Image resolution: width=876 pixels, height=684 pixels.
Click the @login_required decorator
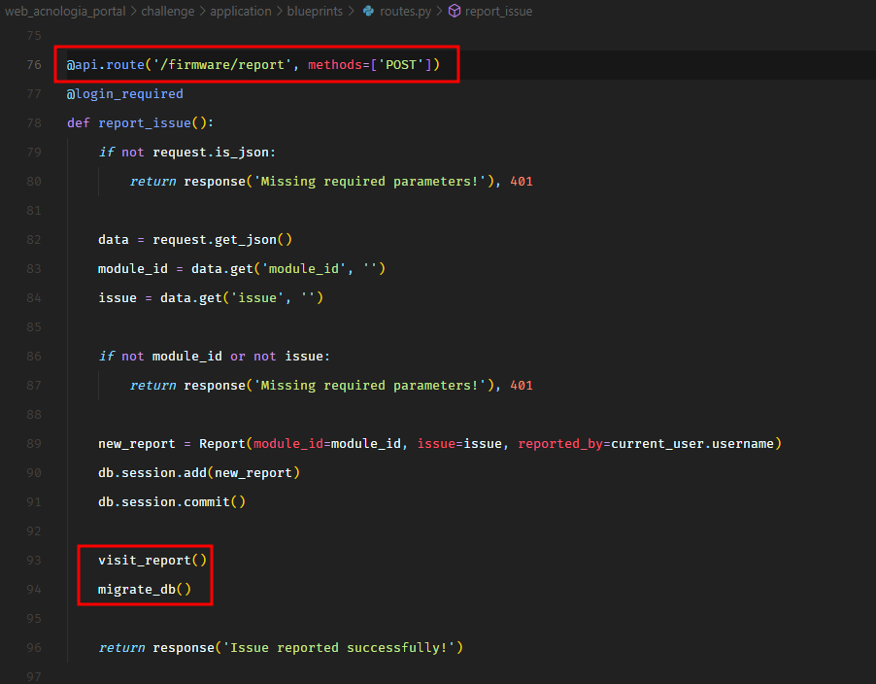(x=124, y=94)
